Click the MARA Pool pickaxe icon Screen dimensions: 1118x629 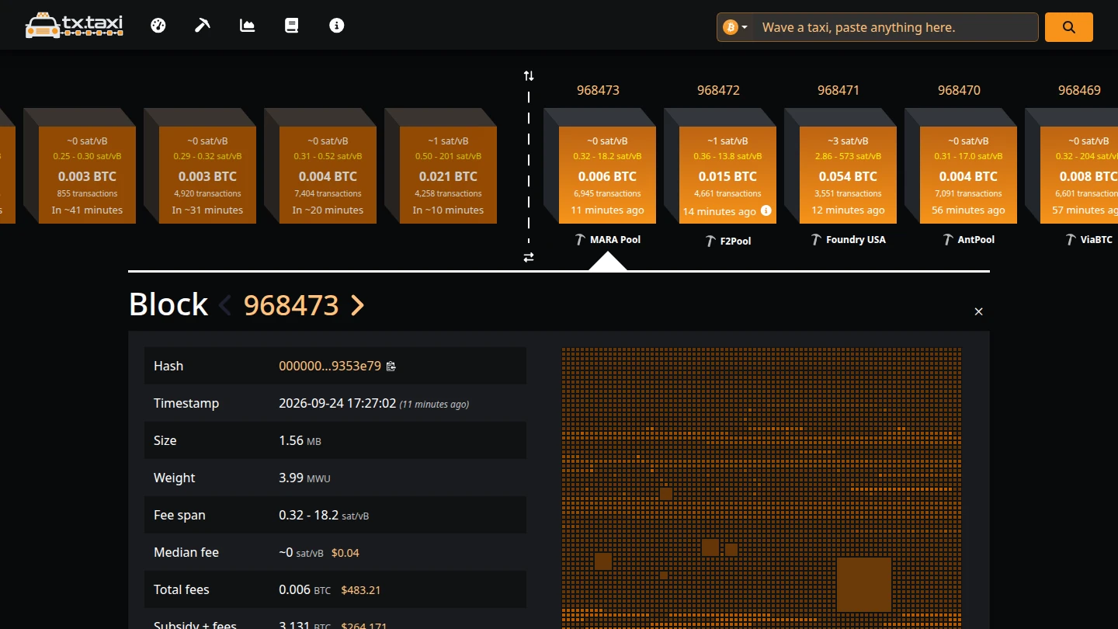click(579, 239)
